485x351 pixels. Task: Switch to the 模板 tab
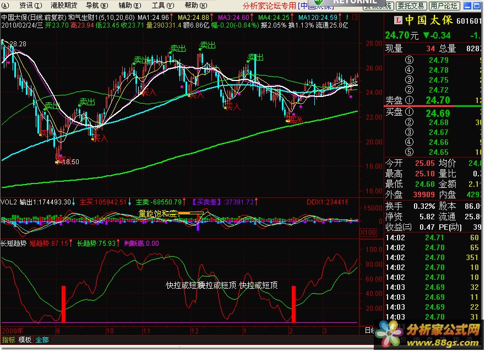(25, 340)
